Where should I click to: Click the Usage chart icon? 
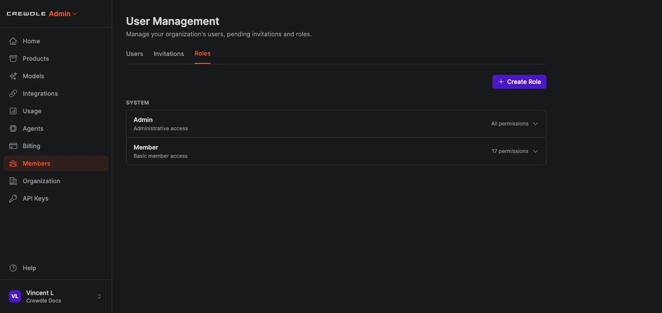coord(13,111)
